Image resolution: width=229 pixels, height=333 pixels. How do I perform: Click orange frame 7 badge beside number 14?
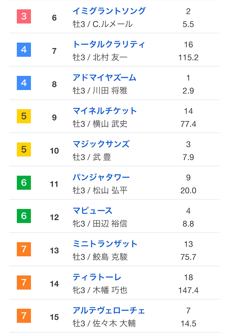[x=24, y=282]
